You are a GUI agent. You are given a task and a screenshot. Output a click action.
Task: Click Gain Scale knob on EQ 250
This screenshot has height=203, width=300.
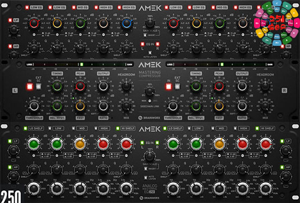tap(150, 156)
